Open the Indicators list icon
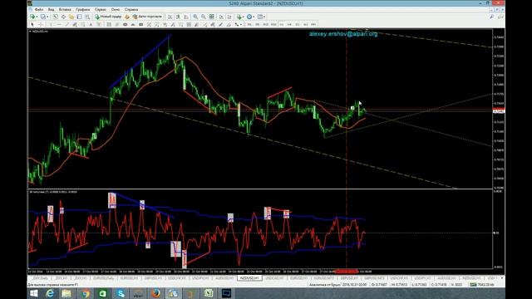 [239, 17]
